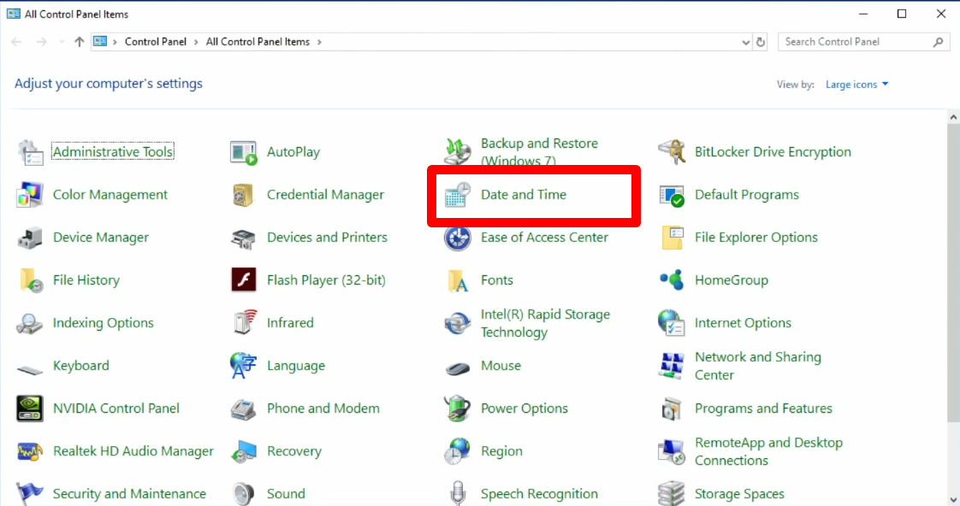Open the Administrative Tools icon

point(30,152)
